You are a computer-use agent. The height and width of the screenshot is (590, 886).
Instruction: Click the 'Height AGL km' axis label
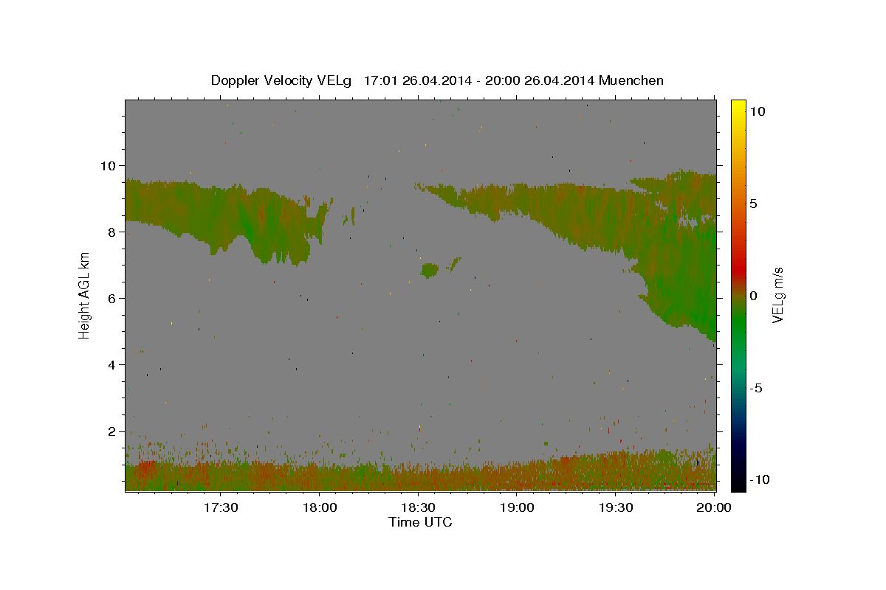84,295
